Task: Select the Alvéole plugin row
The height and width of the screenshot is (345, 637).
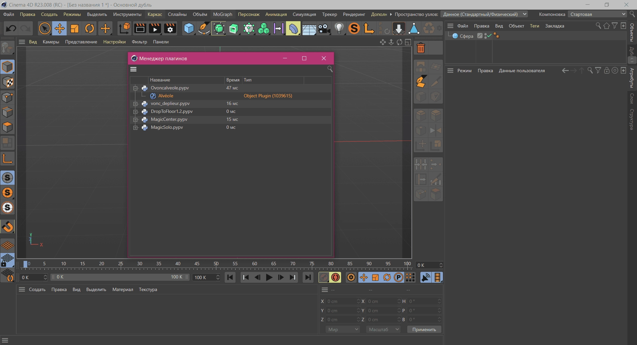Action: 231,96
